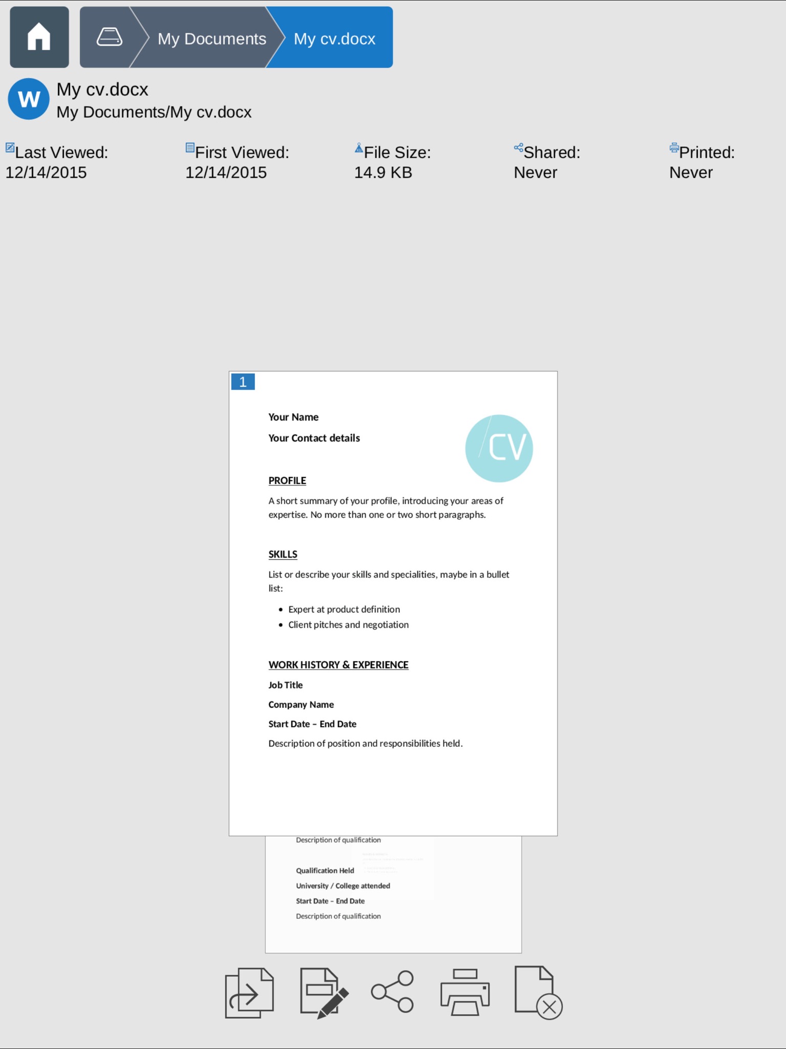The image size is (786, 1049).
Task: Share the document
Action: (x=392, y=991)
